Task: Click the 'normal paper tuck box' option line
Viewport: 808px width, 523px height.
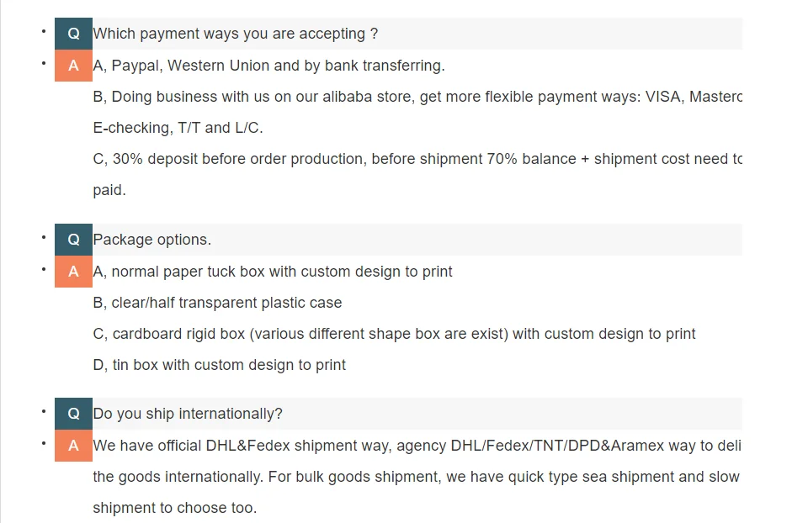Action: (x=273, y=272)
